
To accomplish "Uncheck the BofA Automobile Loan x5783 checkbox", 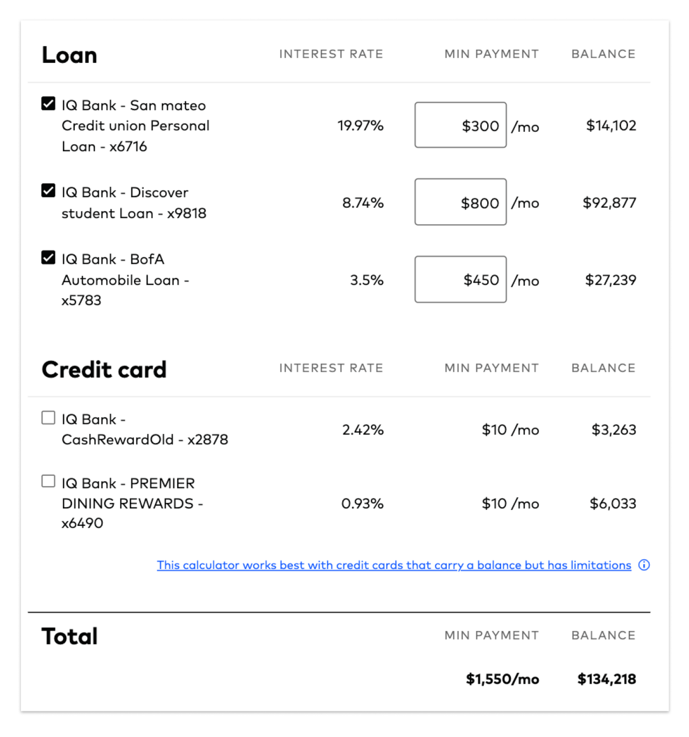I will [x=48, y=257].
